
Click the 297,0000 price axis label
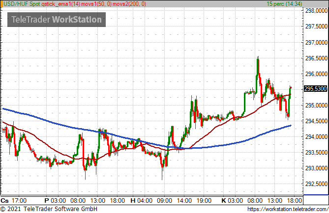tap(316, 43)
